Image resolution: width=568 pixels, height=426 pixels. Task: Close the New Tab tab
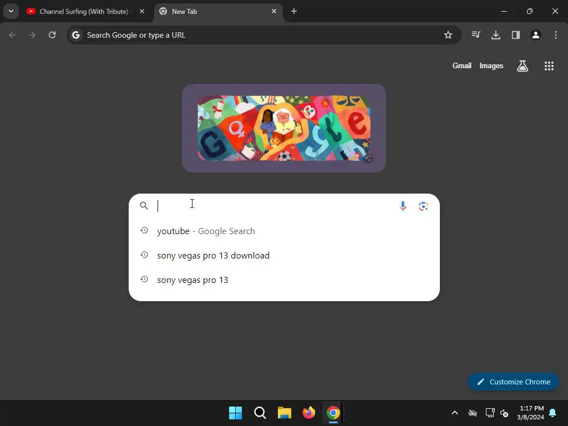tap(274, 12)
